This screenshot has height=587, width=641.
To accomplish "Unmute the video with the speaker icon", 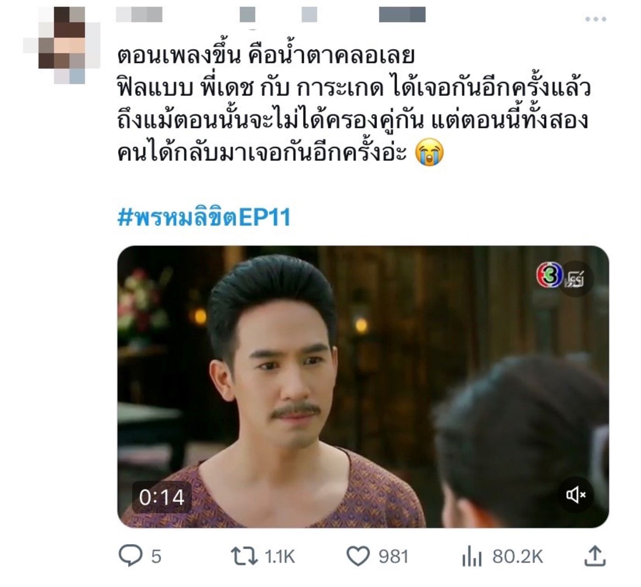I will pos(576,495).
